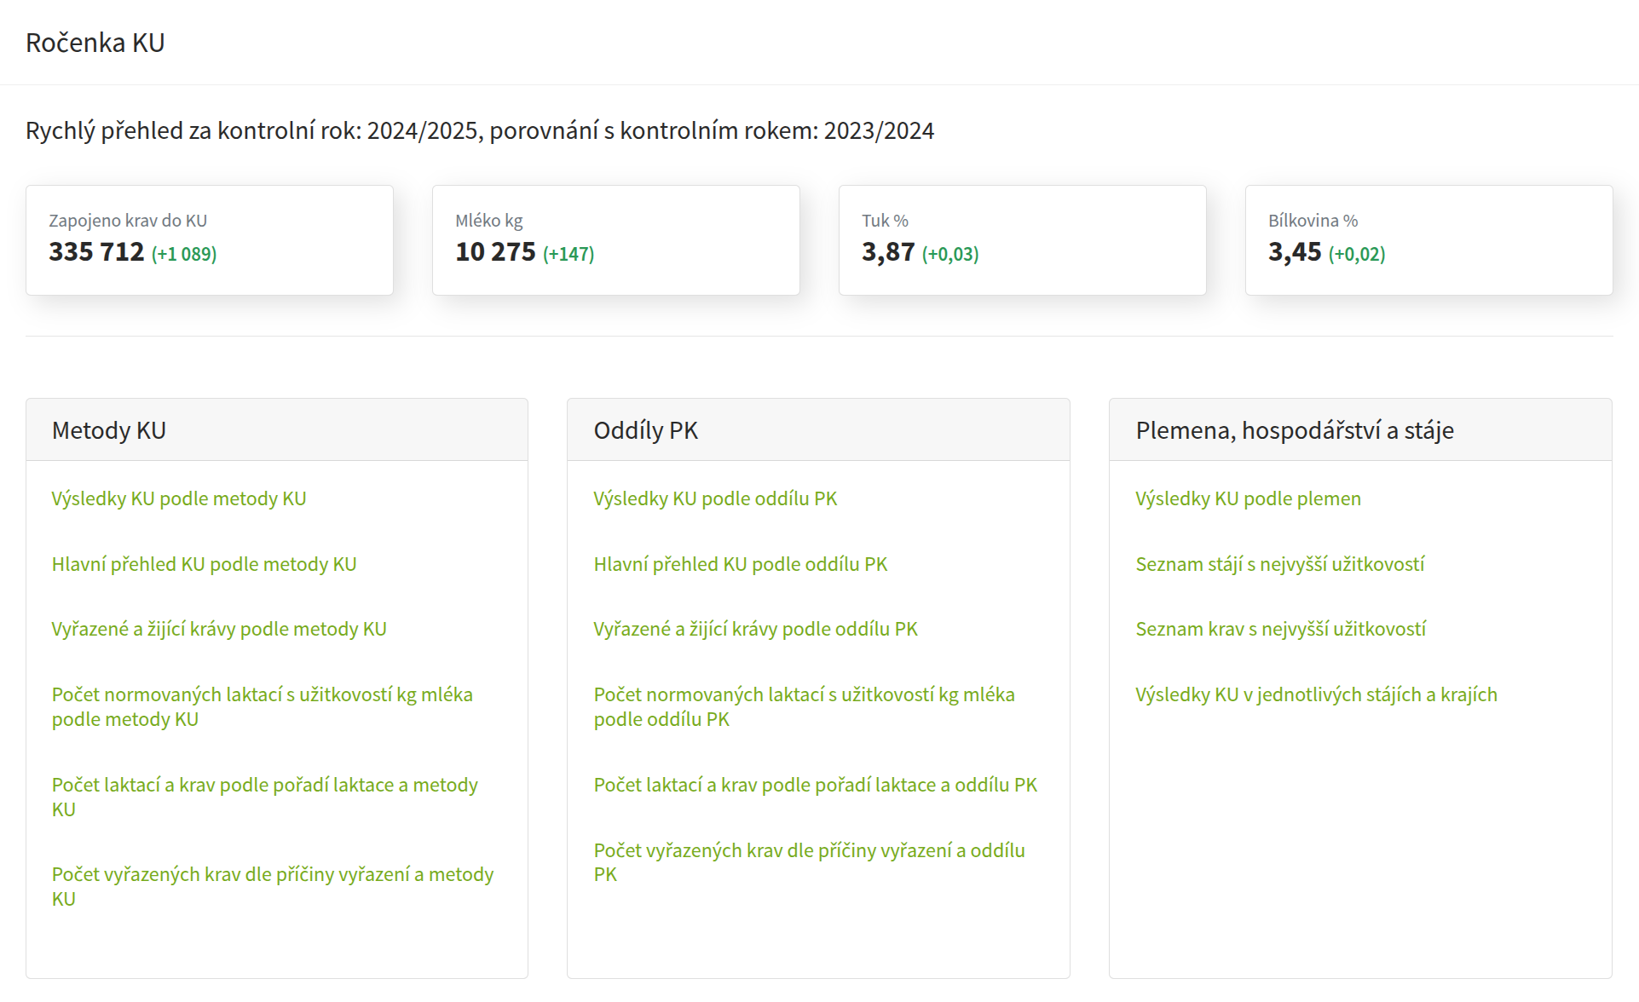
Task: Open Výsledky KU podle metody KU link
Action: [178, 498]
